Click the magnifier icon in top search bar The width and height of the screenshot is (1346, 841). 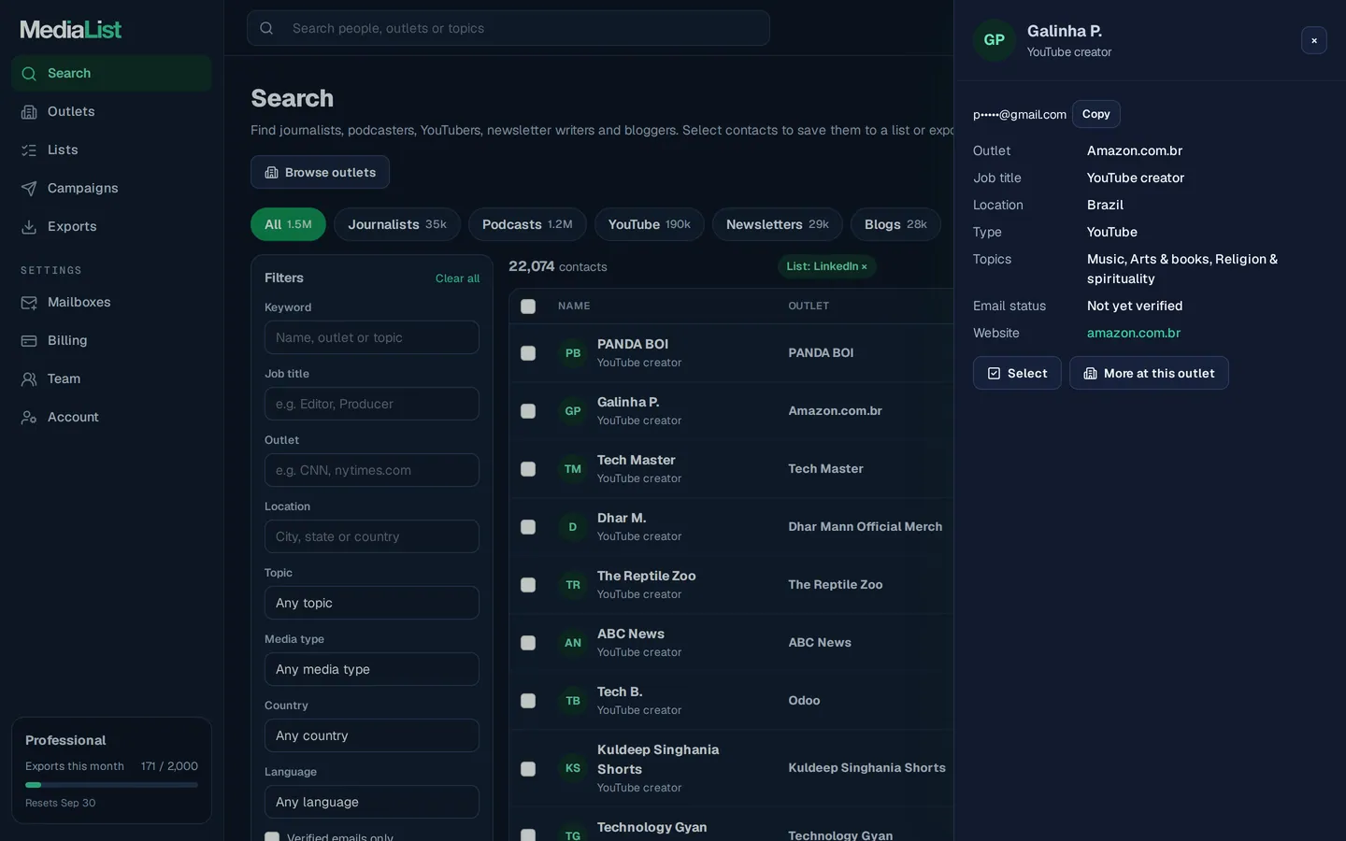click(x=266, y=28)
